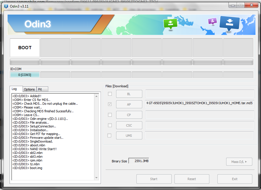
Task: Check the CSC file checkbox
Action: (110, 125)
